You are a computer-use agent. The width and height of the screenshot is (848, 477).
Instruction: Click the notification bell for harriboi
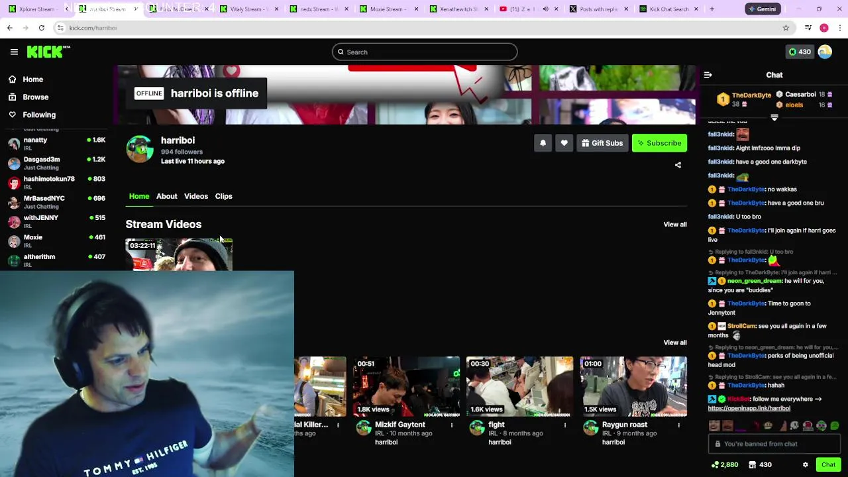pyautogui.click(x=543, y=143)
